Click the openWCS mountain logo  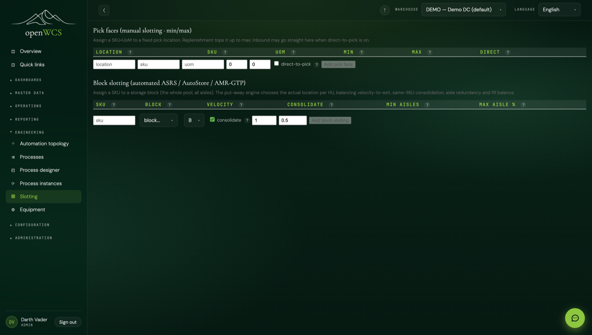(43, 23)
